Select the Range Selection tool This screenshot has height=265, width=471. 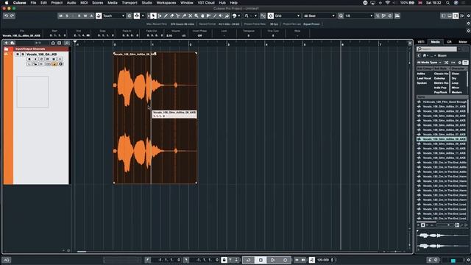pos(160,15)
